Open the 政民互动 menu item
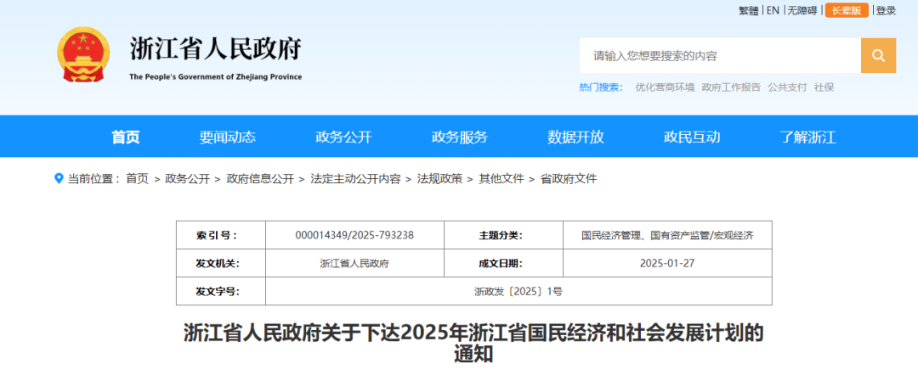 coord(692,137)
